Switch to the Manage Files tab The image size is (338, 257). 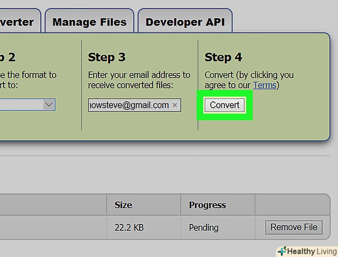89,22
